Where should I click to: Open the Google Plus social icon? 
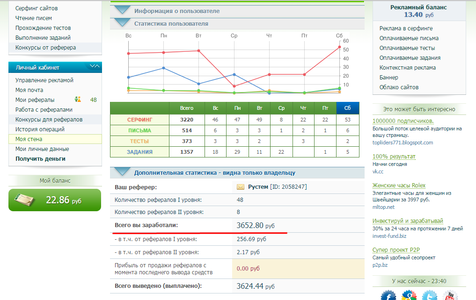click(409, 296)
